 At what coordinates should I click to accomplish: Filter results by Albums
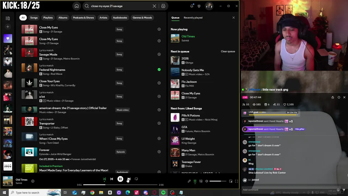click(63, 18)
